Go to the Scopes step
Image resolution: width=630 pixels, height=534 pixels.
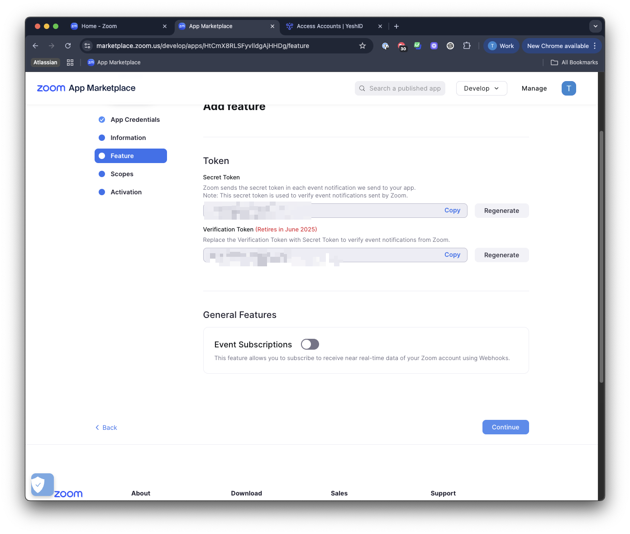[122, 174]
